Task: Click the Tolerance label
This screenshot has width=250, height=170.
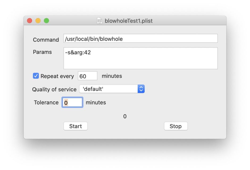Action: tap(46, 102)
